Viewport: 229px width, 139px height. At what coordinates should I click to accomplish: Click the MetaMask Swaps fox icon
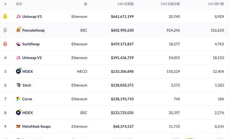[x=18, y=126]
